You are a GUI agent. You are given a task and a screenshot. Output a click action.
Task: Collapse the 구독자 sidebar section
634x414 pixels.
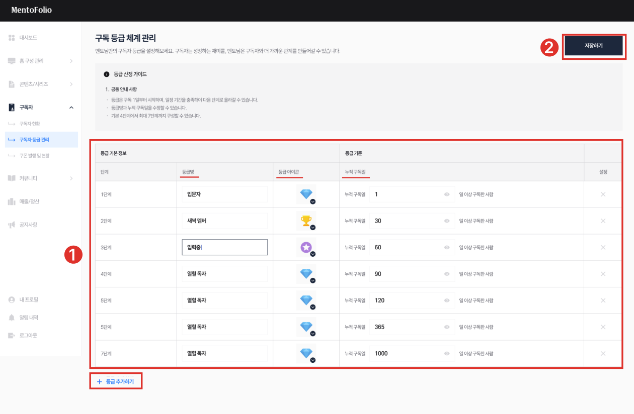coord(71,107)
